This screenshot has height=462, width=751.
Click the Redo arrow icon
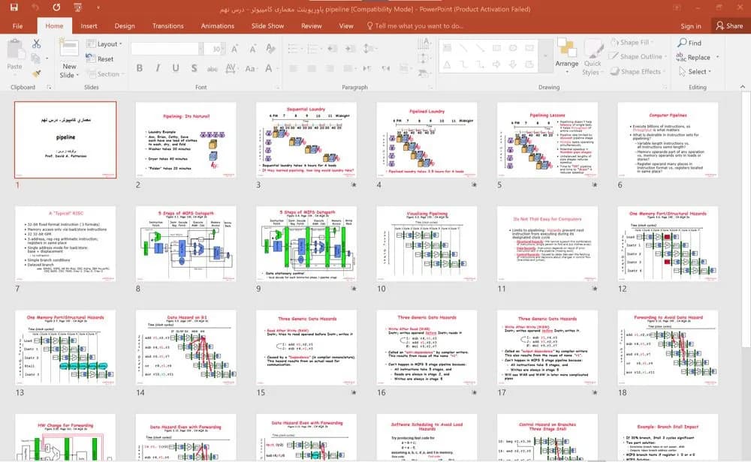[x=56, y=7]
